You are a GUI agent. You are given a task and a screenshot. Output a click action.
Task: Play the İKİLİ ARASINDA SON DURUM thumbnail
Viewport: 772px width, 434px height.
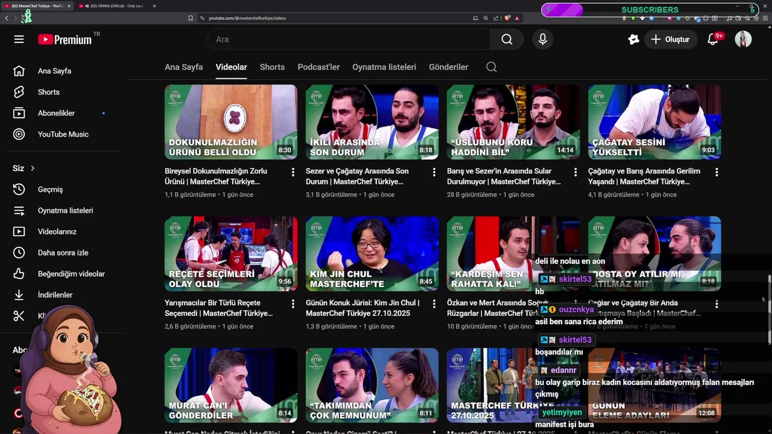pos(372,122)
